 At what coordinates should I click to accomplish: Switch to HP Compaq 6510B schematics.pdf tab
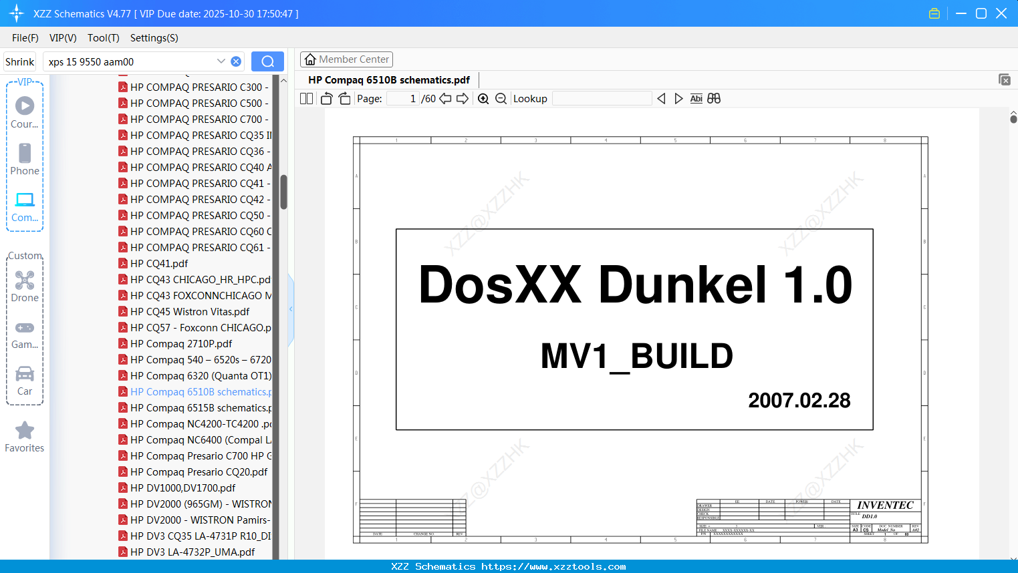point(389,79)
